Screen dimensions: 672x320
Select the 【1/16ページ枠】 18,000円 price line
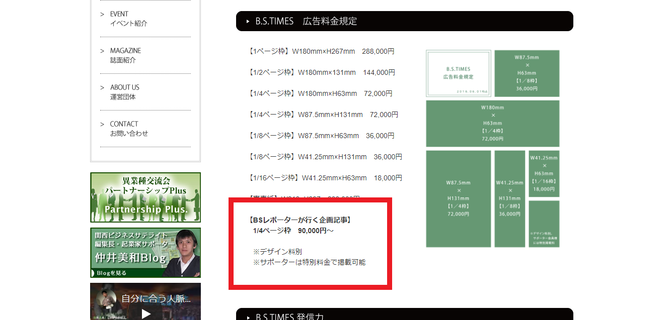326,178
